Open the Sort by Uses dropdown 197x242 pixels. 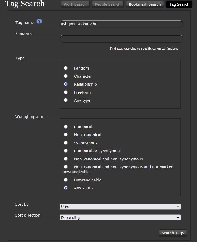[x=120, y=207]
